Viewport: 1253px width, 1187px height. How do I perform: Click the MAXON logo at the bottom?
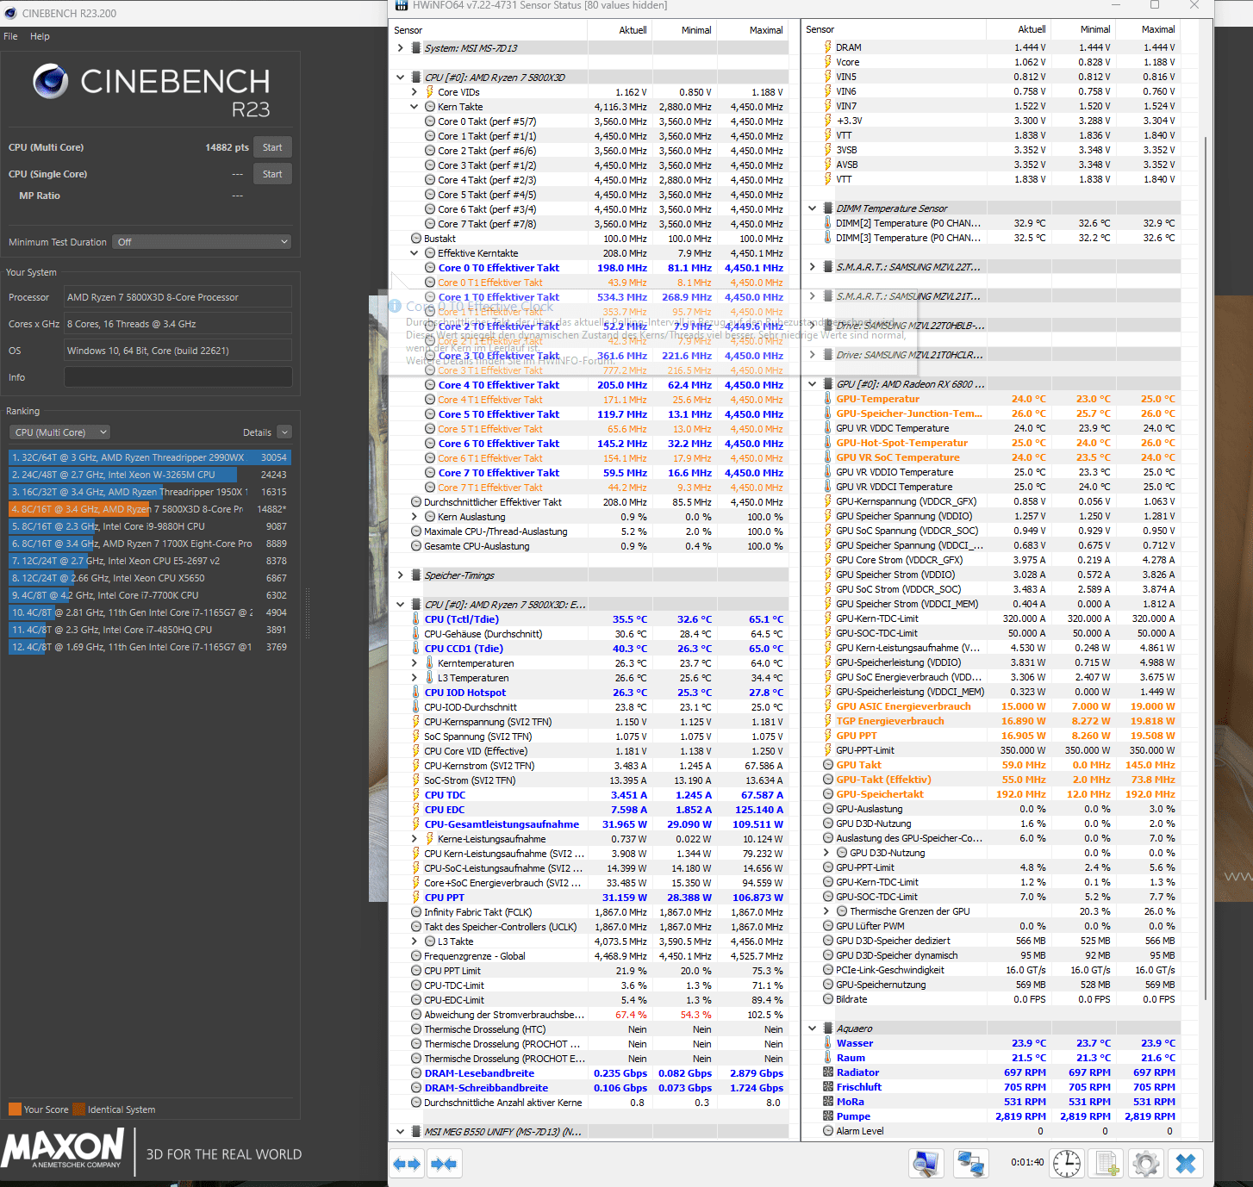click(x=62, y=1150)
